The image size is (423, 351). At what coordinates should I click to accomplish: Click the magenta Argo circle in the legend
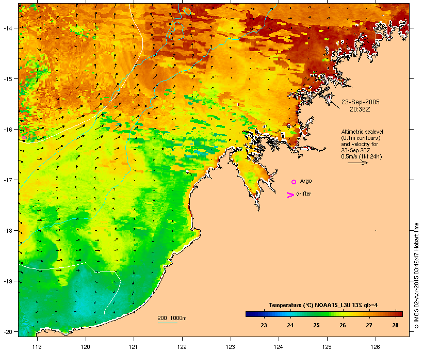click(294, 182)
